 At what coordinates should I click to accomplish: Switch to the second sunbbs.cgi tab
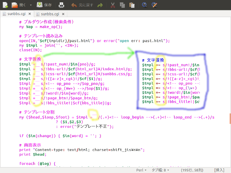(x=53, y=14)
